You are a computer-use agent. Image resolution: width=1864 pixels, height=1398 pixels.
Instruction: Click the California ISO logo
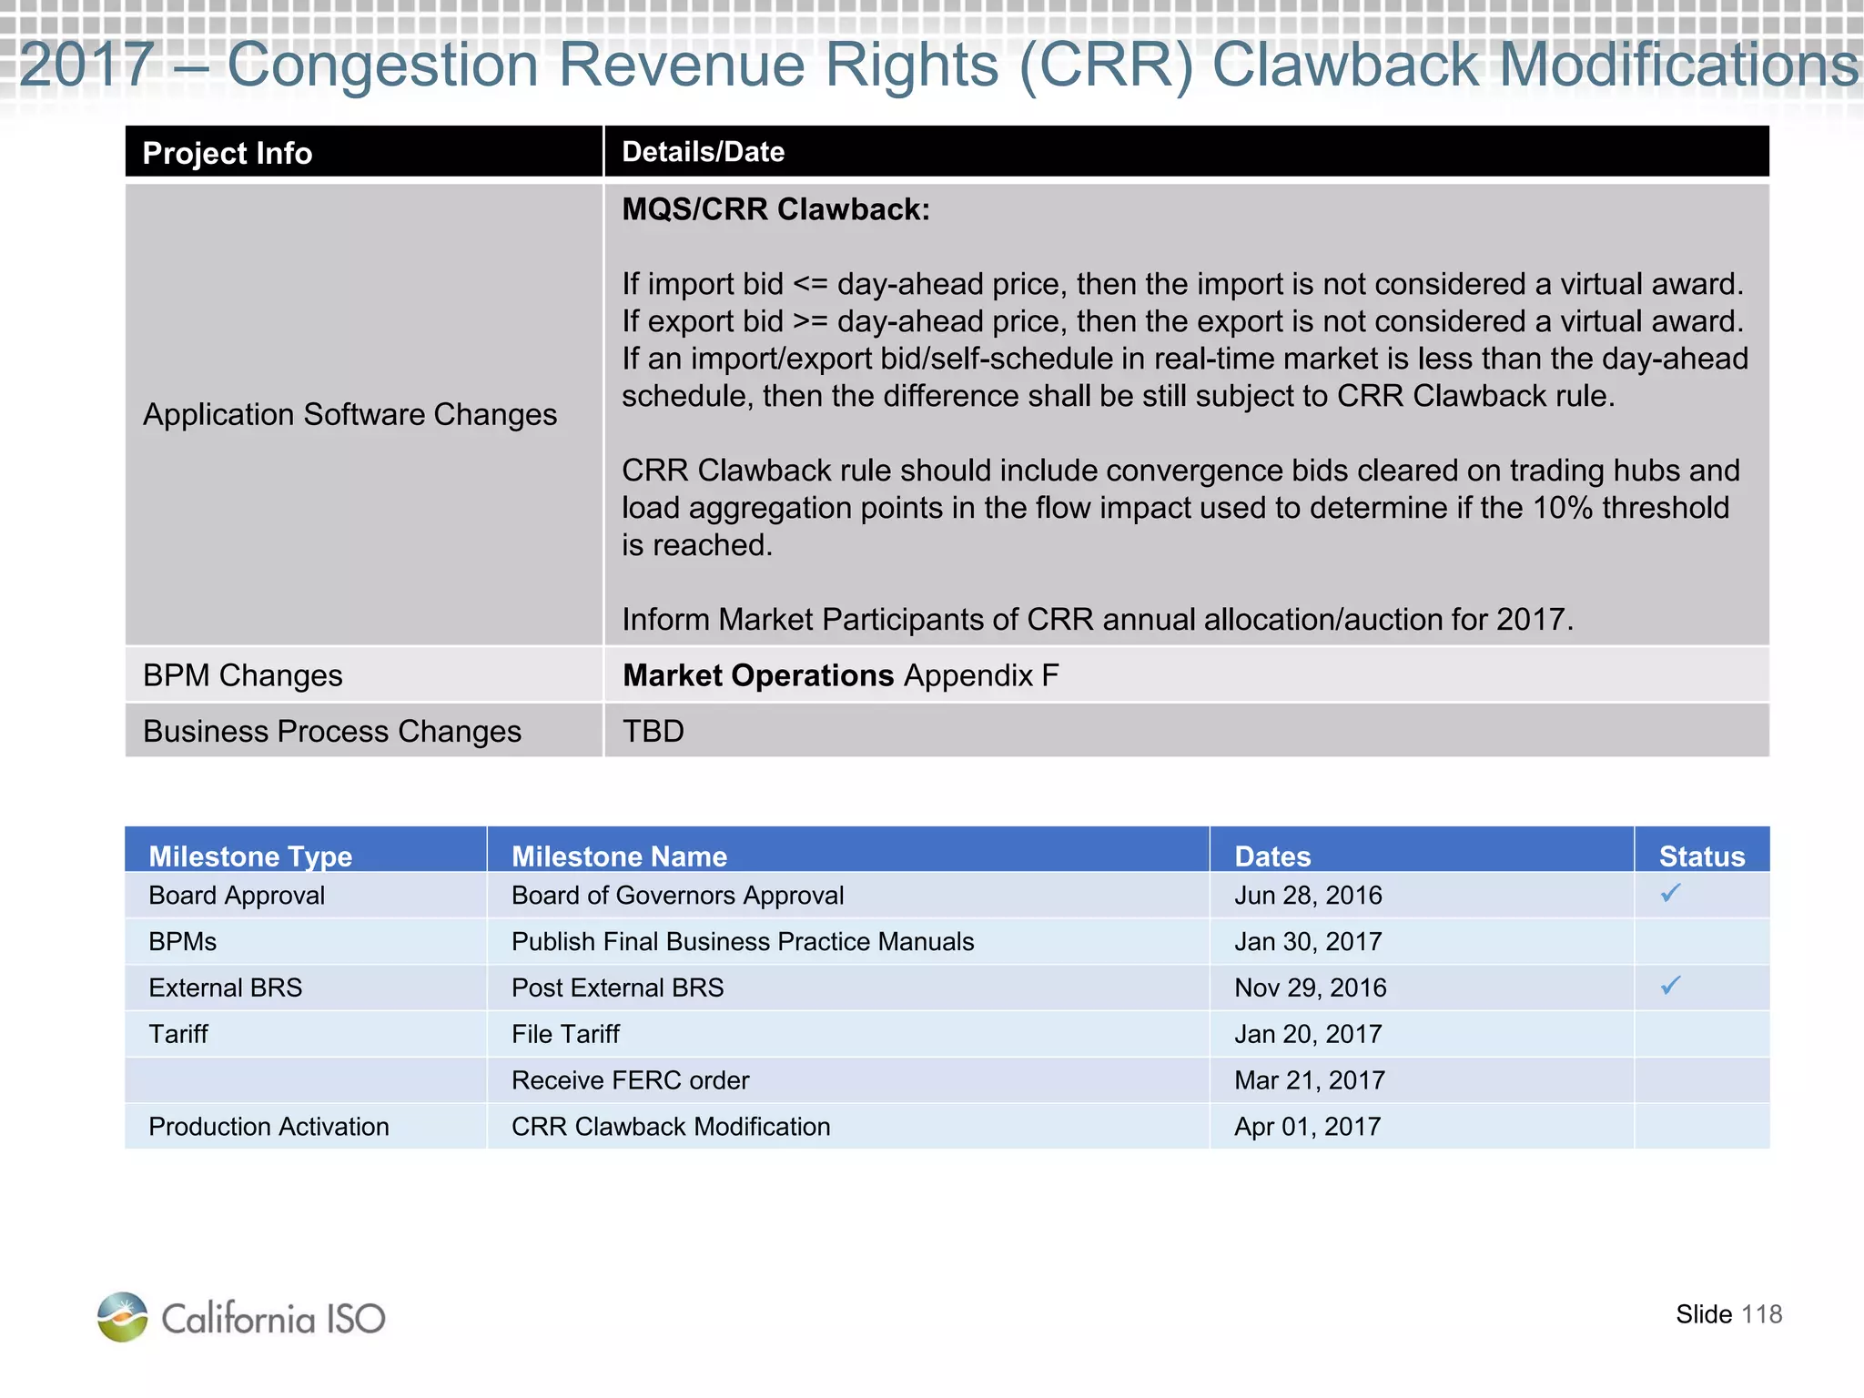[x=241, y=1317]
